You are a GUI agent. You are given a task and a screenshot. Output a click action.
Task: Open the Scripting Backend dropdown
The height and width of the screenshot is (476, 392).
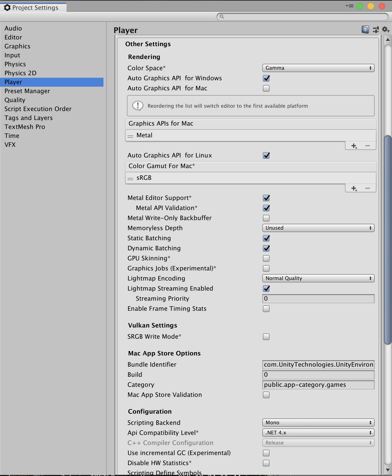click(318, 423)
